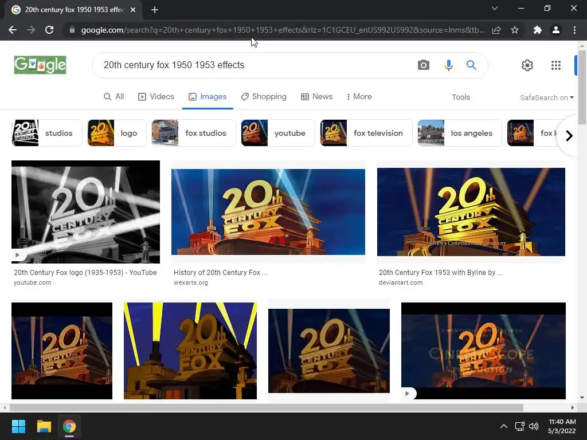Show hidden system tray icons
This screenshot has width=587, height=440.
click(504, 426)
